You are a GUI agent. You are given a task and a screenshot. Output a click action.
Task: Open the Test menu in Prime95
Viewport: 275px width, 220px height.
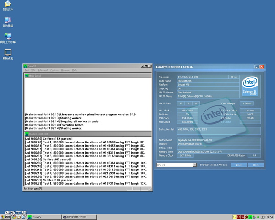pos(27,70)
